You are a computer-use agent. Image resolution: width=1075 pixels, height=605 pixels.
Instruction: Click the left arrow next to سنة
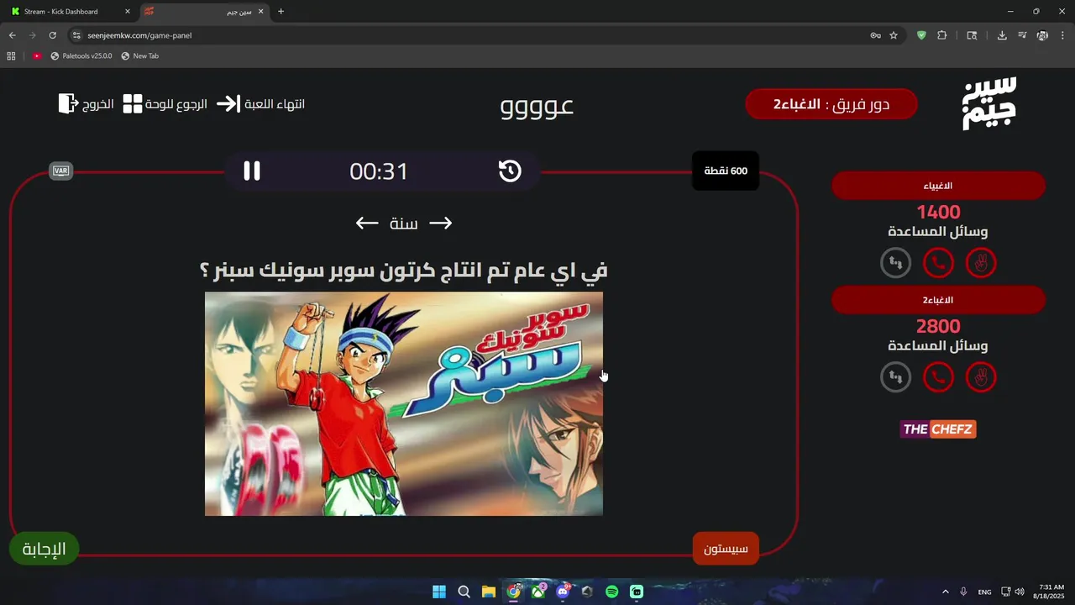coord(367,223)
